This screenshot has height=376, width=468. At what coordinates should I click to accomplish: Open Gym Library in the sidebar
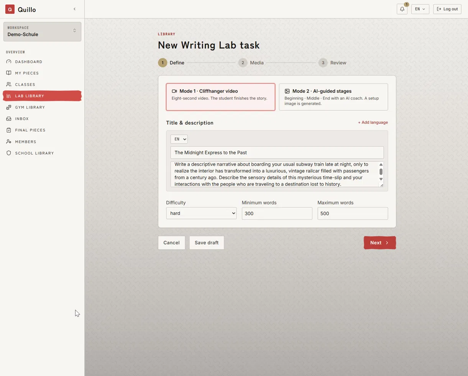(42, 107)
